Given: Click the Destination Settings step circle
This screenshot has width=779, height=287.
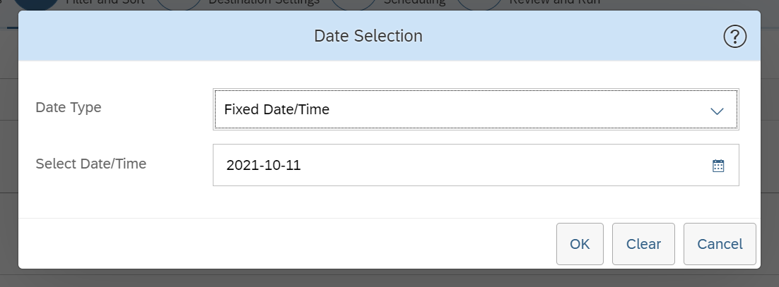Looking at the screenshot, I should coord(178,4).
